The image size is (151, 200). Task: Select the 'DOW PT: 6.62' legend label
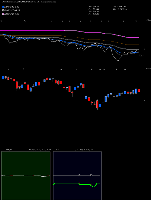coord(12,14)
